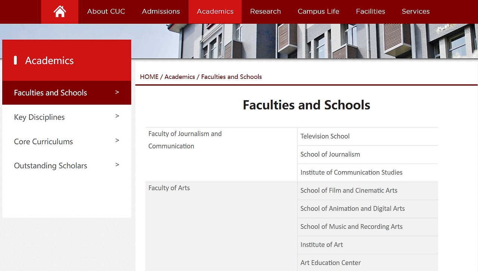The image size is (478, 271).
Task: Click Faculties and Schools breadcrumb link
Action: (x=232, y=77)
